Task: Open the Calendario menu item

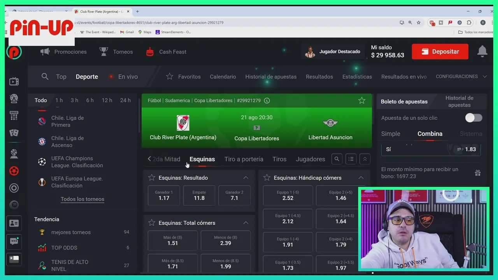Action: [x=223, y=77]
